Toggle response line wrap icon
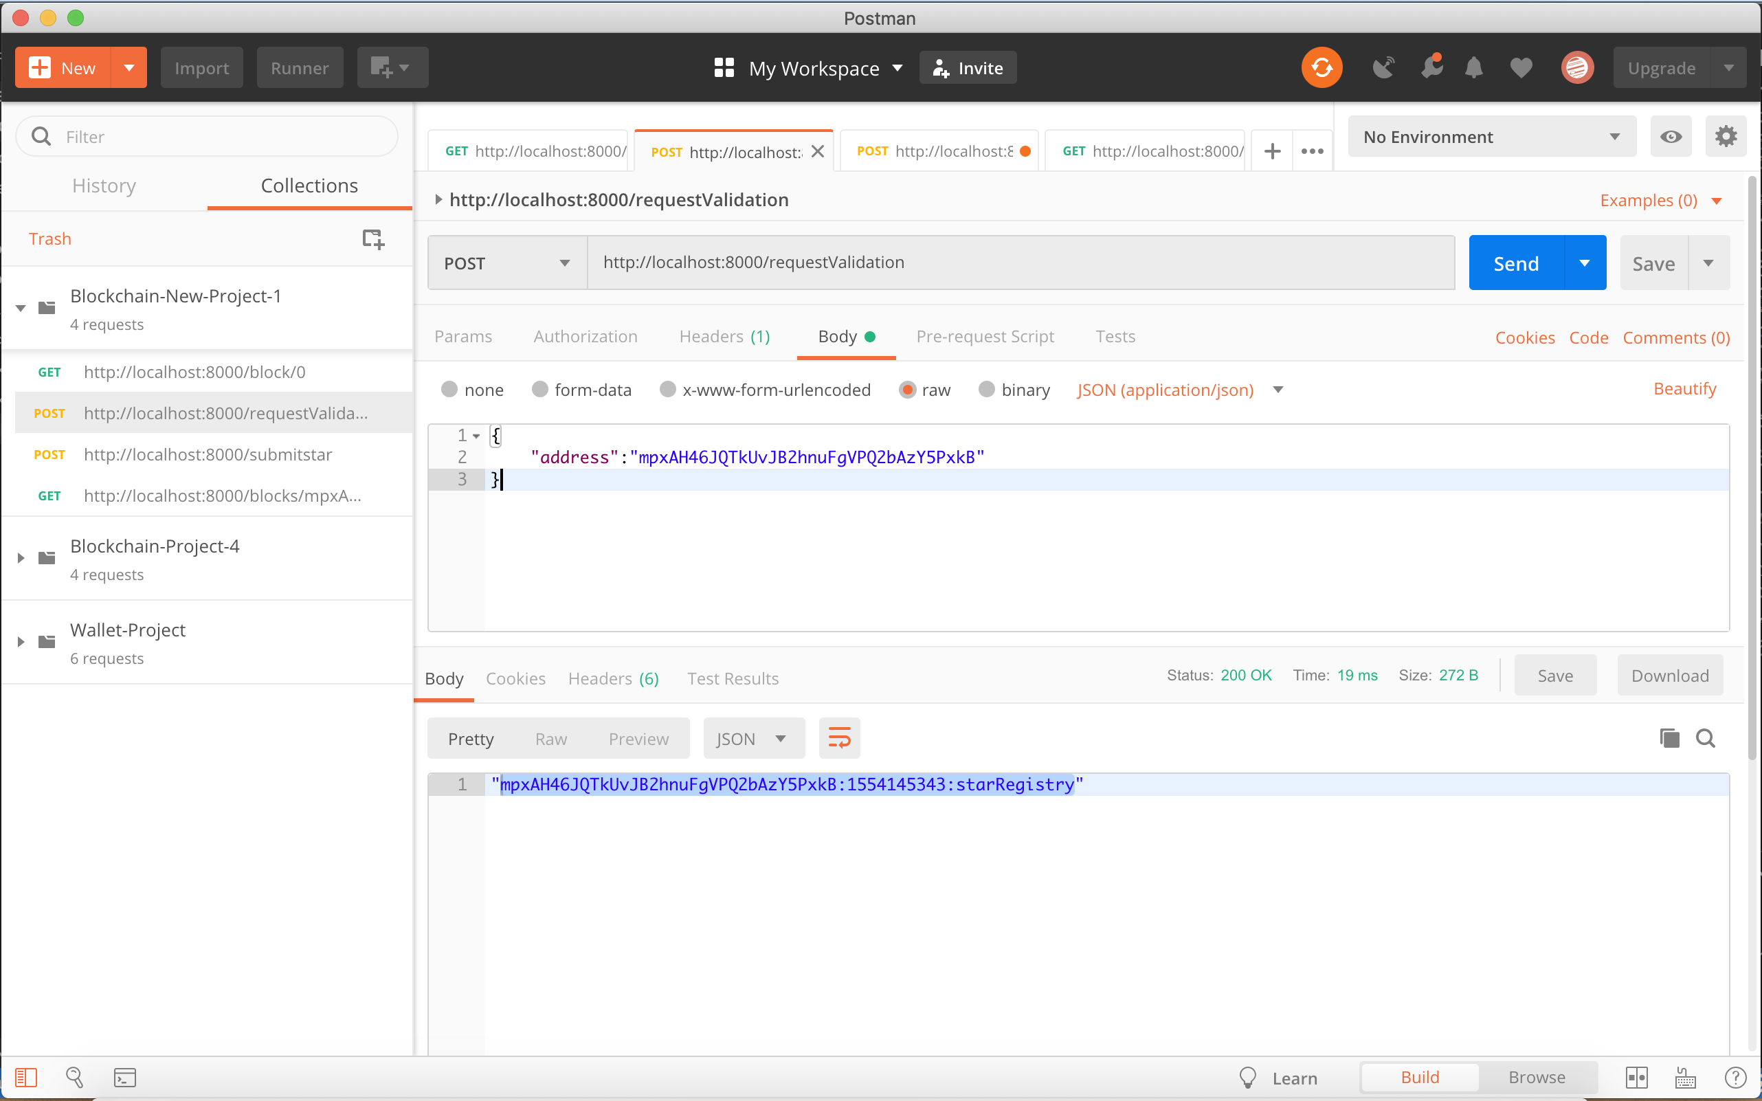This screenshot has height=1101, width=1762. [839, 738]
